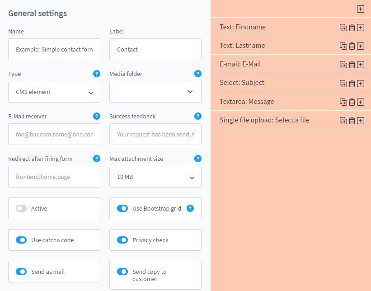371x291 pixels.
Task: Enable the Active toggle
Action: 21,208
